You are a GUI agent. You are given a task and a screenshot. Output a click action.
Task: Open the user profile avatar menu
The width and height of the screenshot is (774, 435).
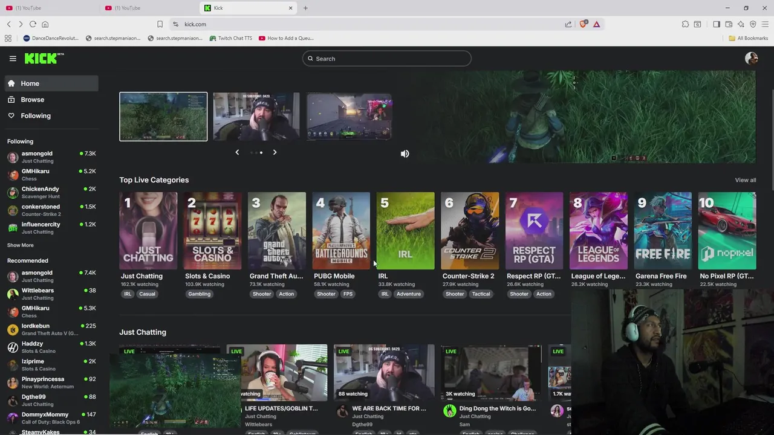tap(752, 58)
